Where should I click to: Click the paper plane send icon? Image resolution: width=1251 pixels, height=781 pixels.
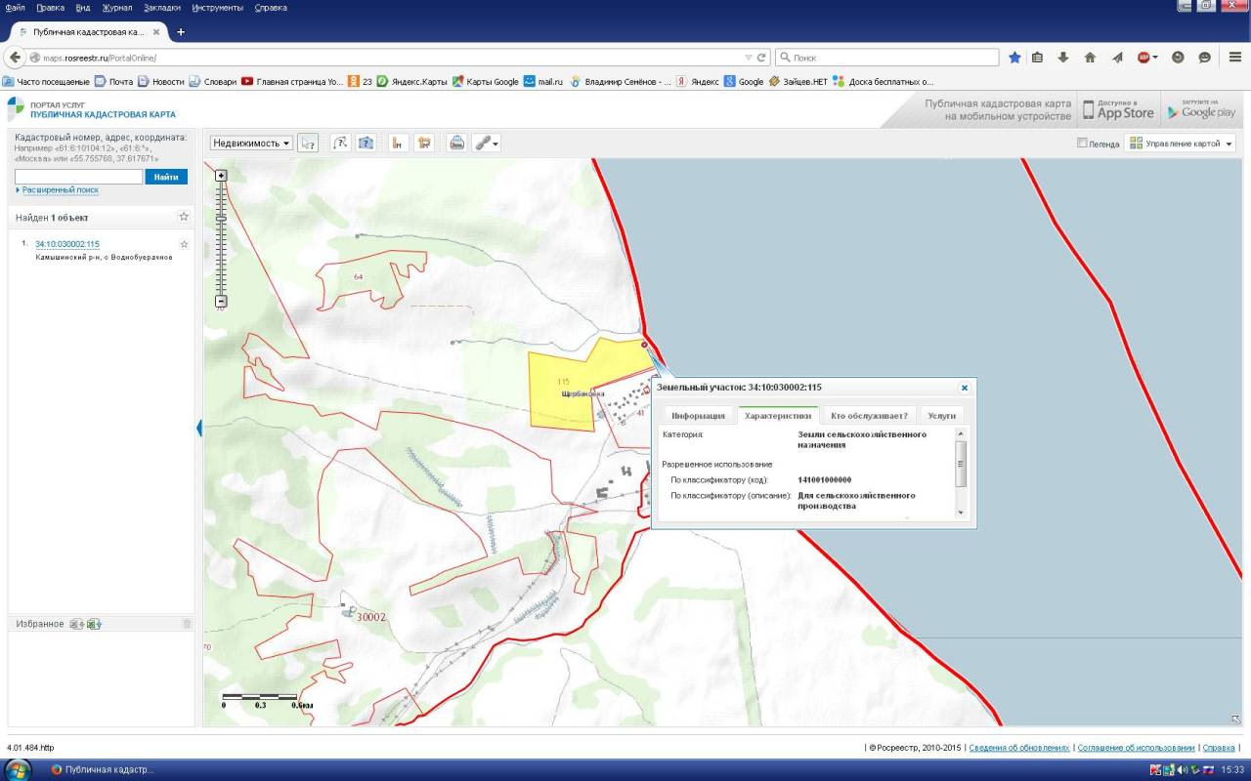coord(1117,58)
